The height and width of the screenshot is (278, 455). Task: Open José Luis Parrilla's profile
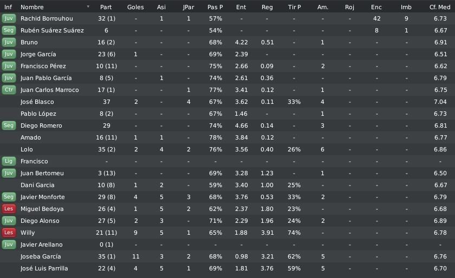click(44, 268)
